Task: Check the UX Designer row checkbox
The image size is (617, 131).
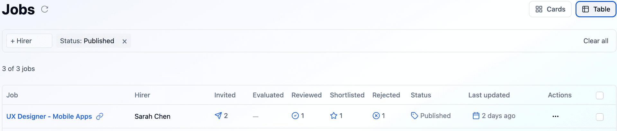Action: (599, 117)
